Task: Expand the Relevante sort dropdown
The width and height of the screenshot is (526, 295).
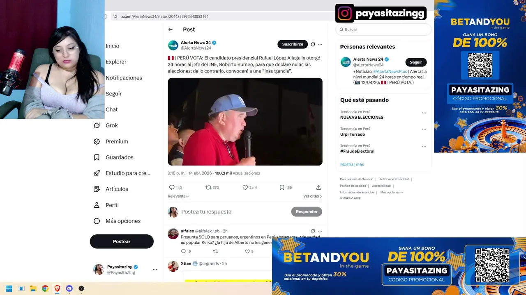Action: (178, 196)
